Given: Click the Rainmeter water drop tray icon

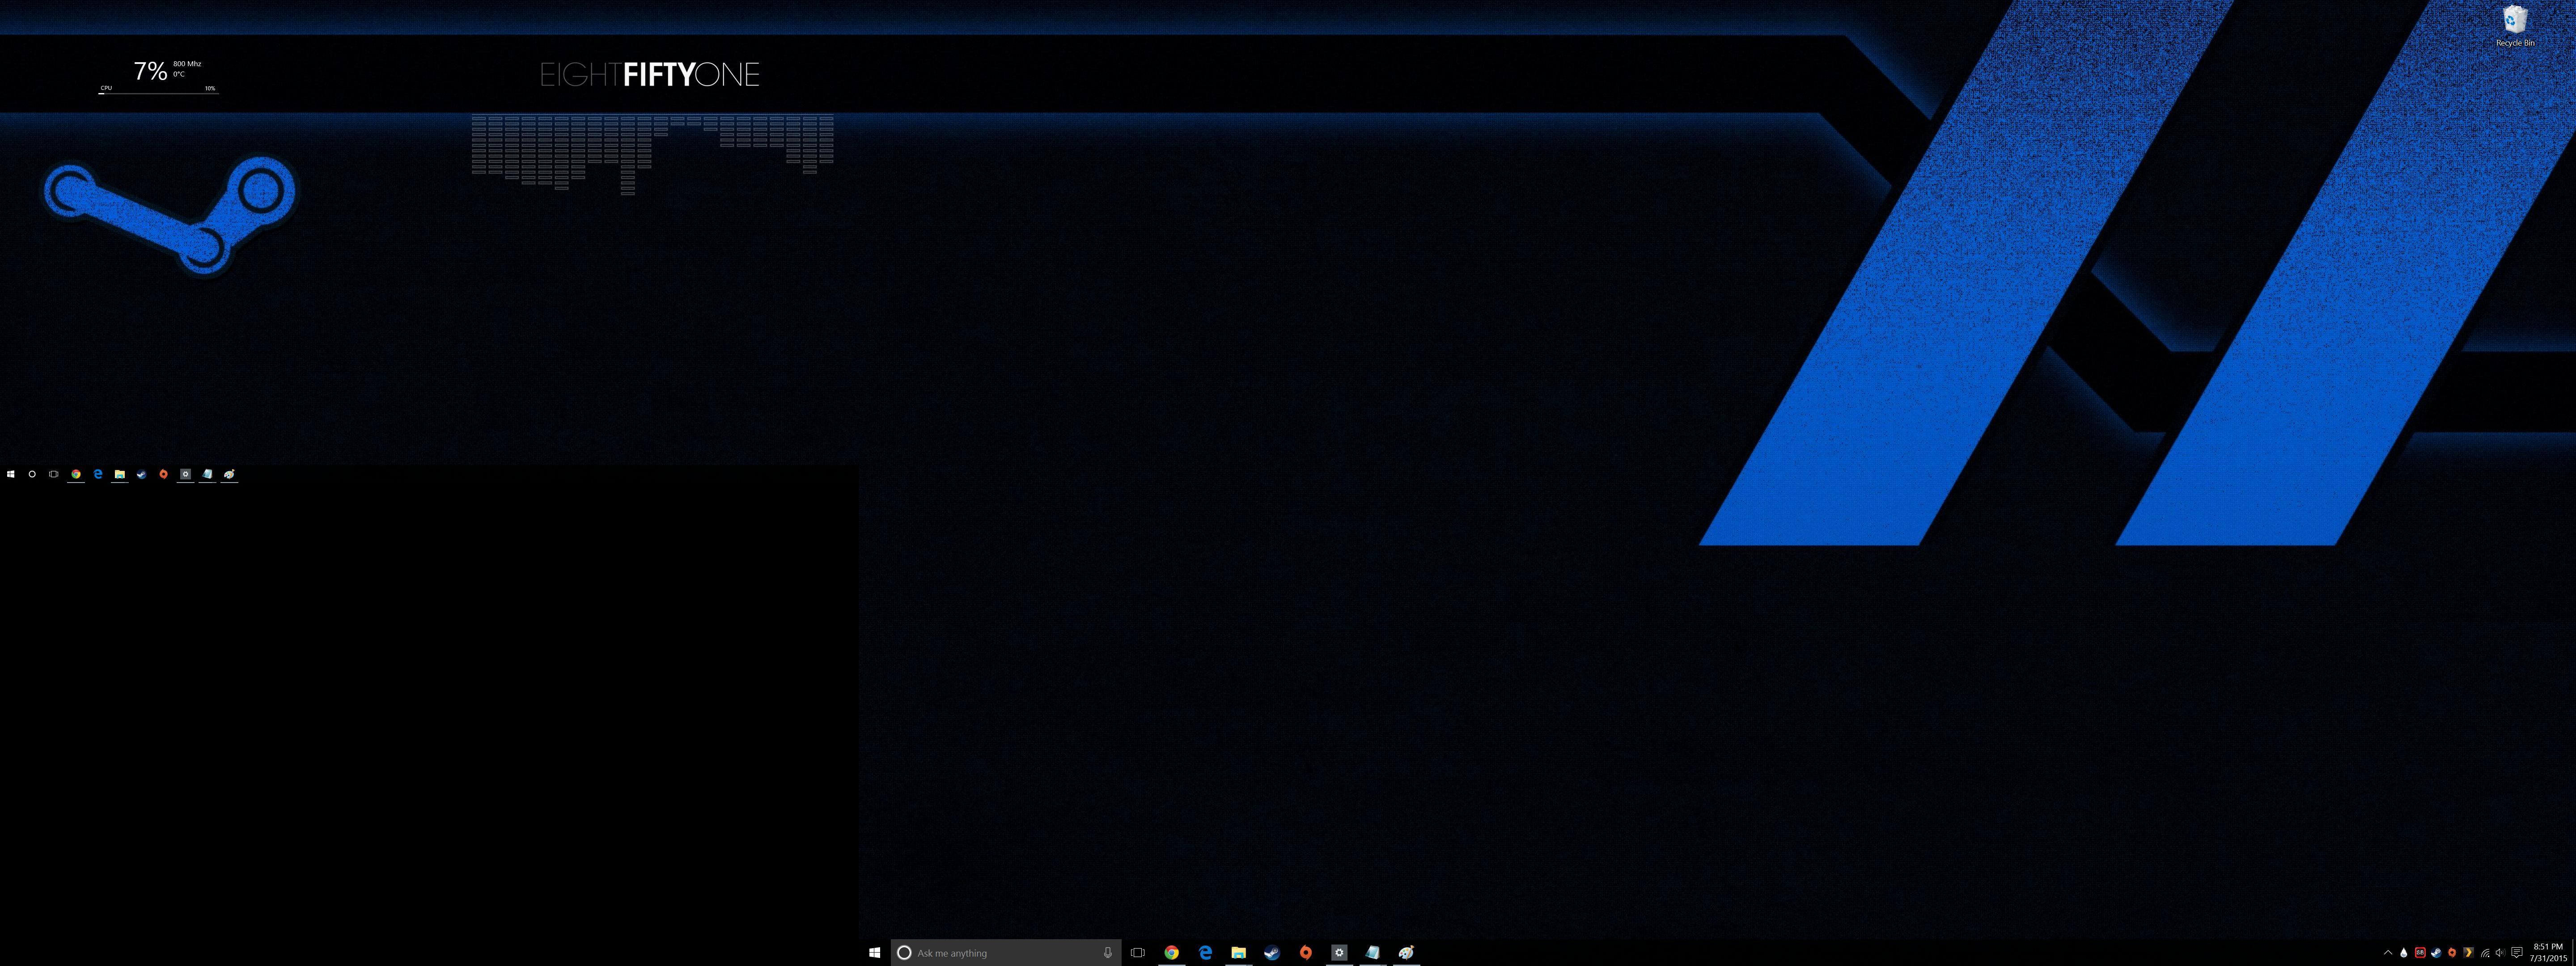Looking at the screenshot, I should coord(2404,953).
